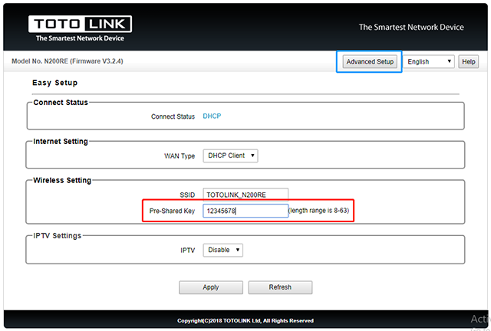Click the Internet Setting section title
This screenshot has width=491, height=331.
61,142
